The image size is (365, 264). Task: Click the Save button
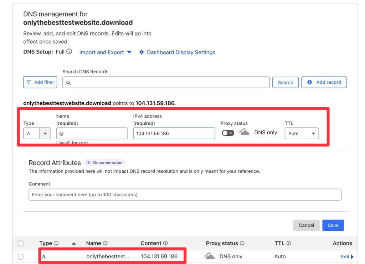pyautogui.click(x=333, y=226)
